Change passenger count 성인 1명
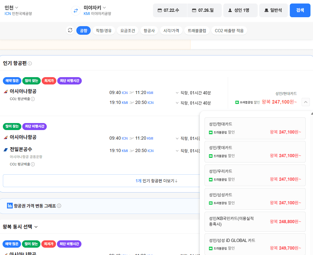 240,10
